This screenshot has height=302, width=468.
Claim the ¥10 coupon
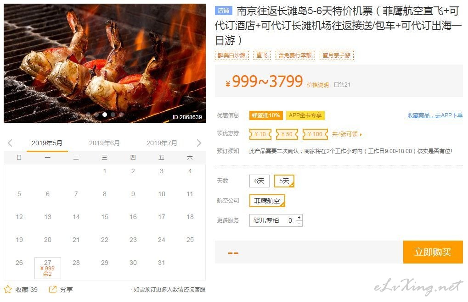coord(260,134)
